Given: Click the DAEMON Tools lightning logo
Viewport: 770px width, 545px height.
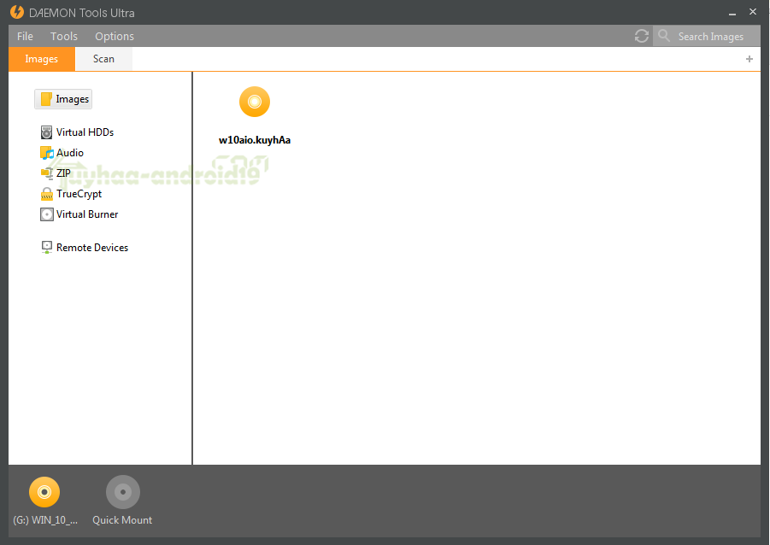Looking at the screenshot, I should (x=17, y=12).
